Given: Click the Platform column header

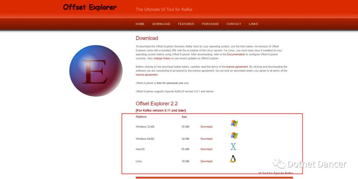Looking at the screenshot, I should [x=141, y=117].
